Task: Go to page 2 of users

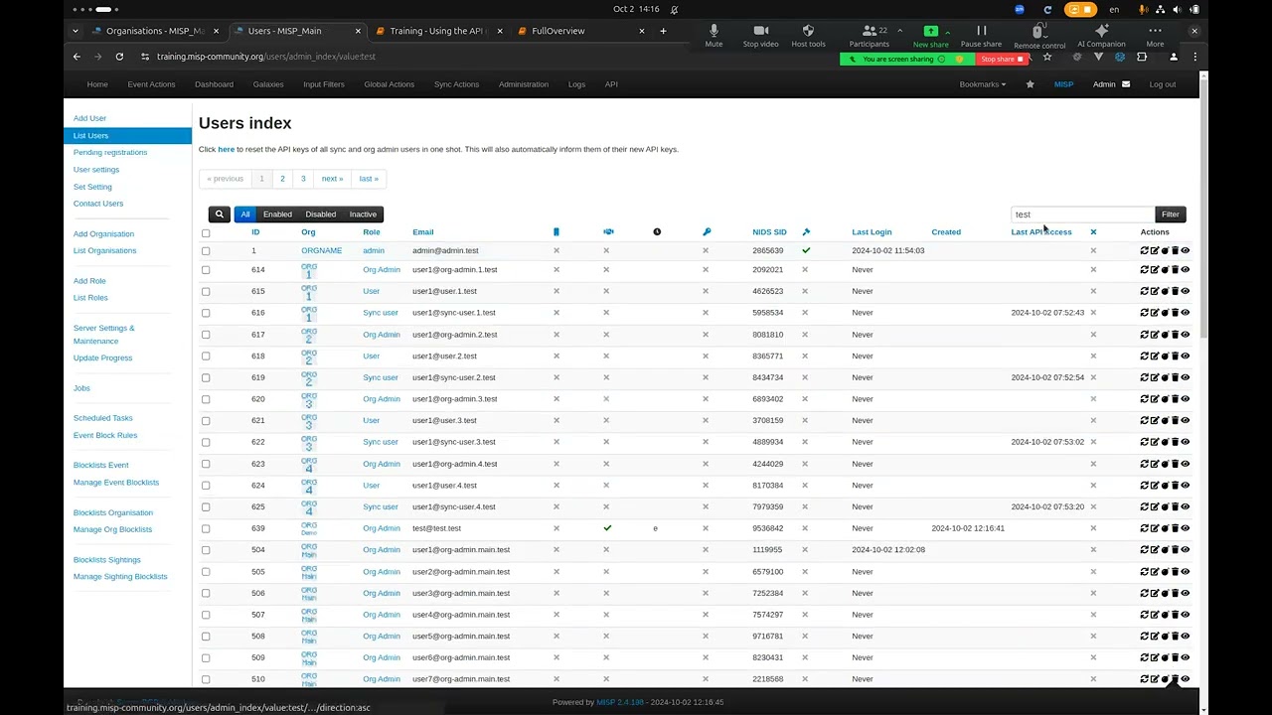Action: coord(282,179)
